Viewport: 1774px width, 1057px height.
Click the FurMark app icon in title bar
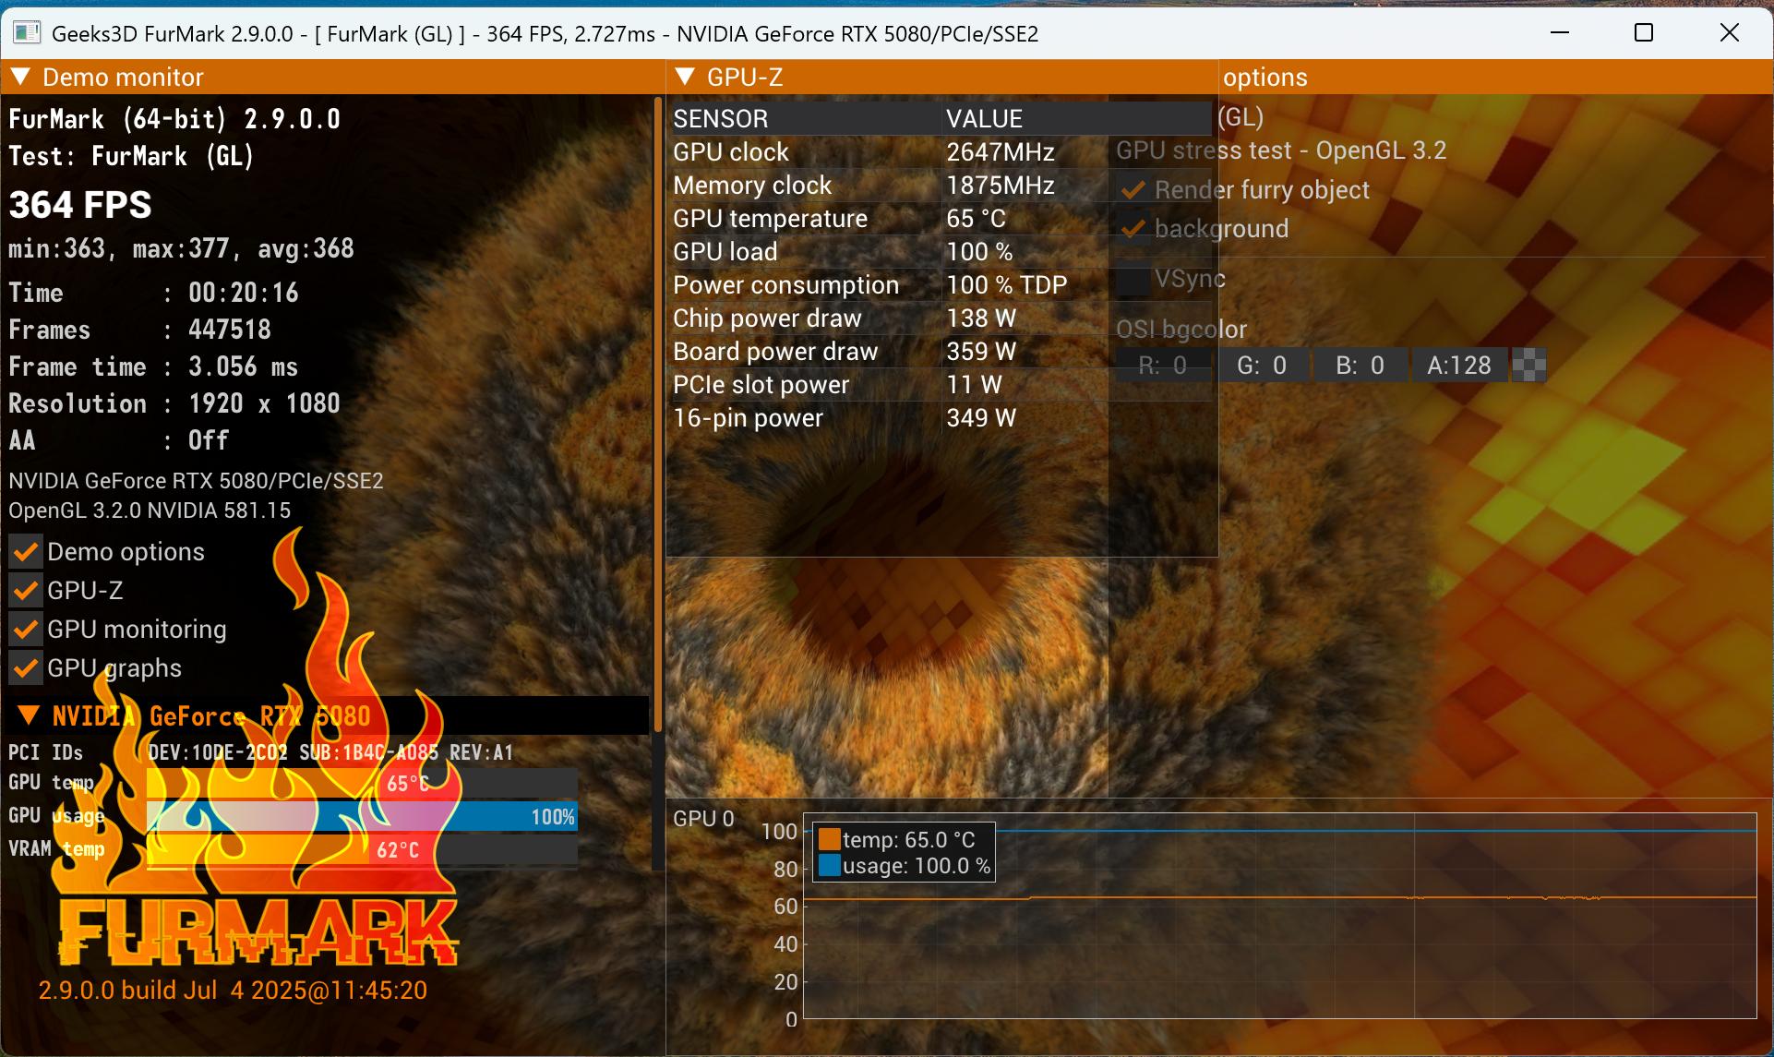(27, 33)
